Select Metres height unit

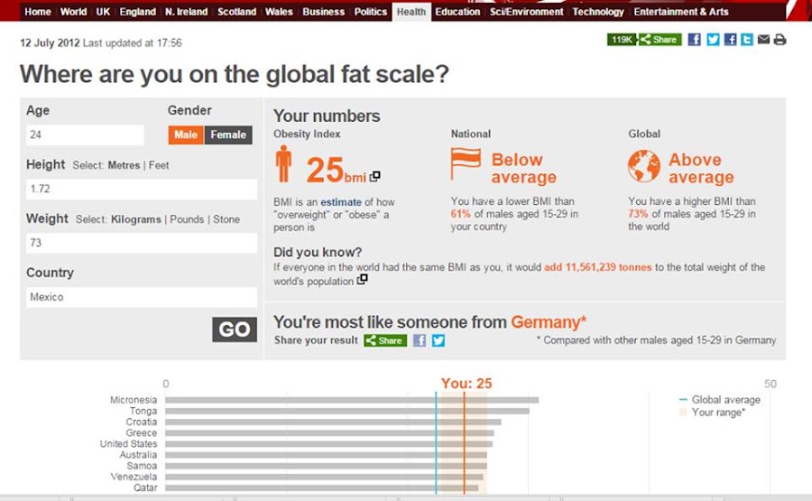(124, 165)
